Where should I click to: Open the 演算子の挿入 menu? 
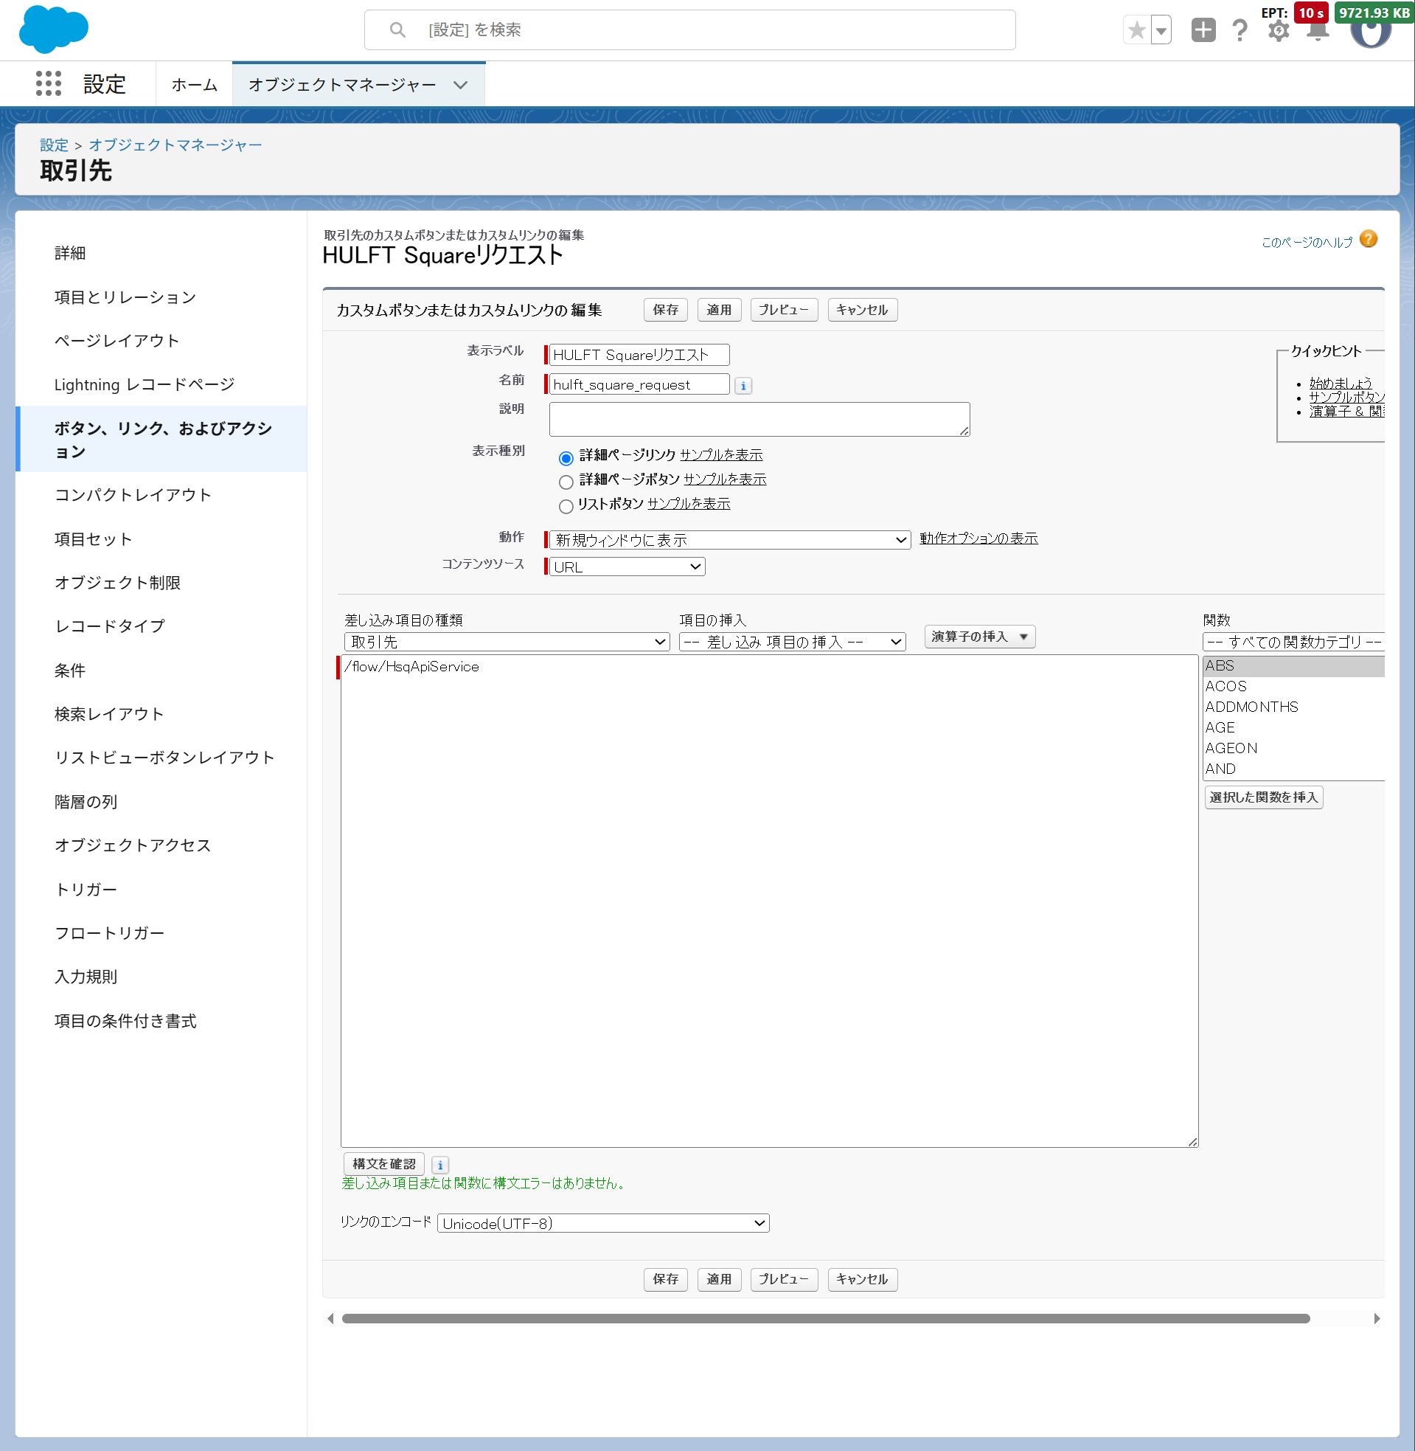(979, 637)
